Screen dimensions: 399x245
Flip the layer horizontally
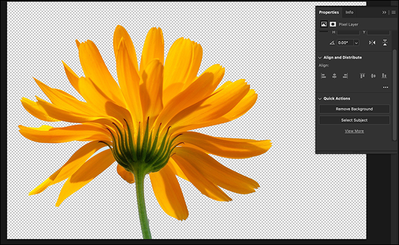[372, 43]
